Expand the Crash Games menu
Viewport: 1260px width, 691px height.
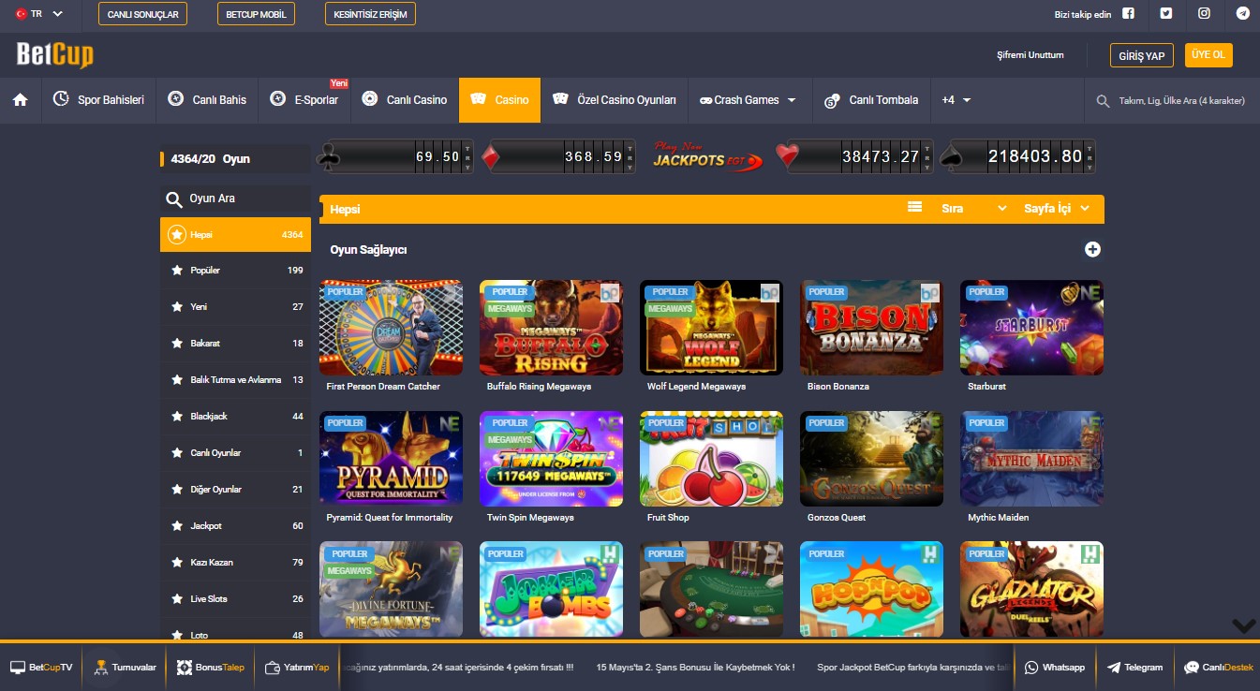click(x=747, y=100)
